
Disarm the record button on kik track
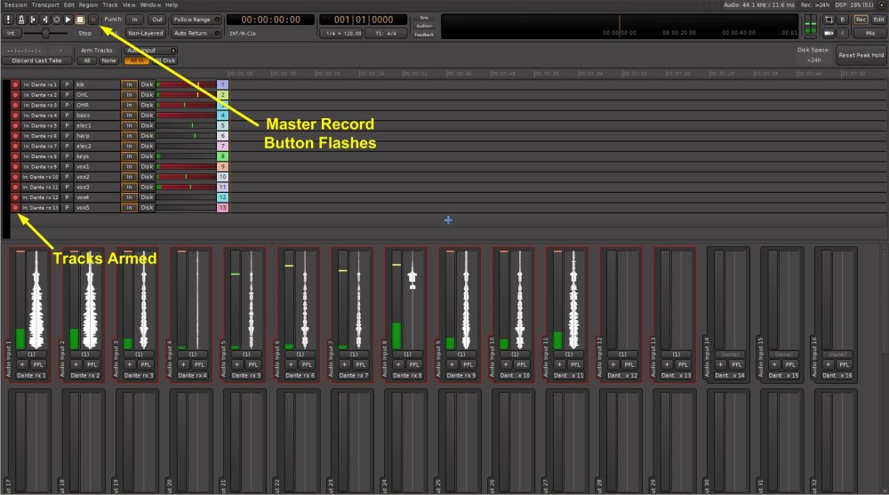pos(15,84)
